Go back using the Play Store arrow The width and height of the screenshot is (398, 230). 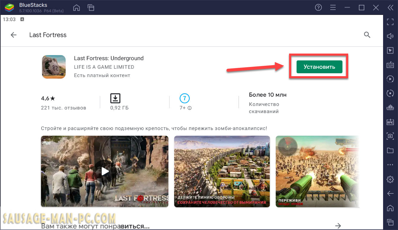coord(13,35)
